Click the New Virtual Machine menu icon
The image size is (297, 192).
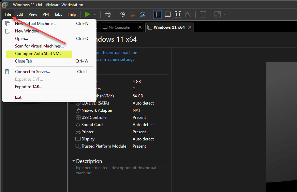[x=8, y=24]
